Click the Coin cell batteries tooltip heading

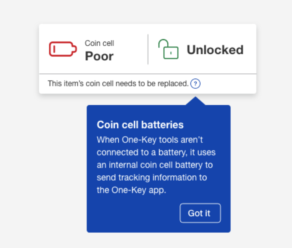pyautogui.click(x=140, y=125)
